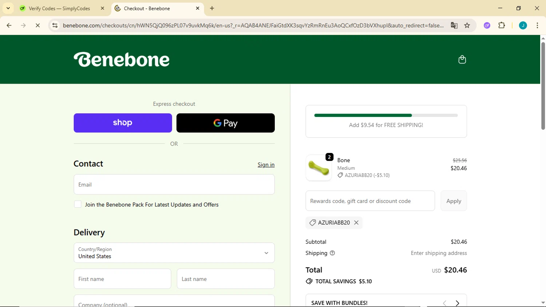
Task: Pay with Google Pay button
Action: [x=226, y=123]
